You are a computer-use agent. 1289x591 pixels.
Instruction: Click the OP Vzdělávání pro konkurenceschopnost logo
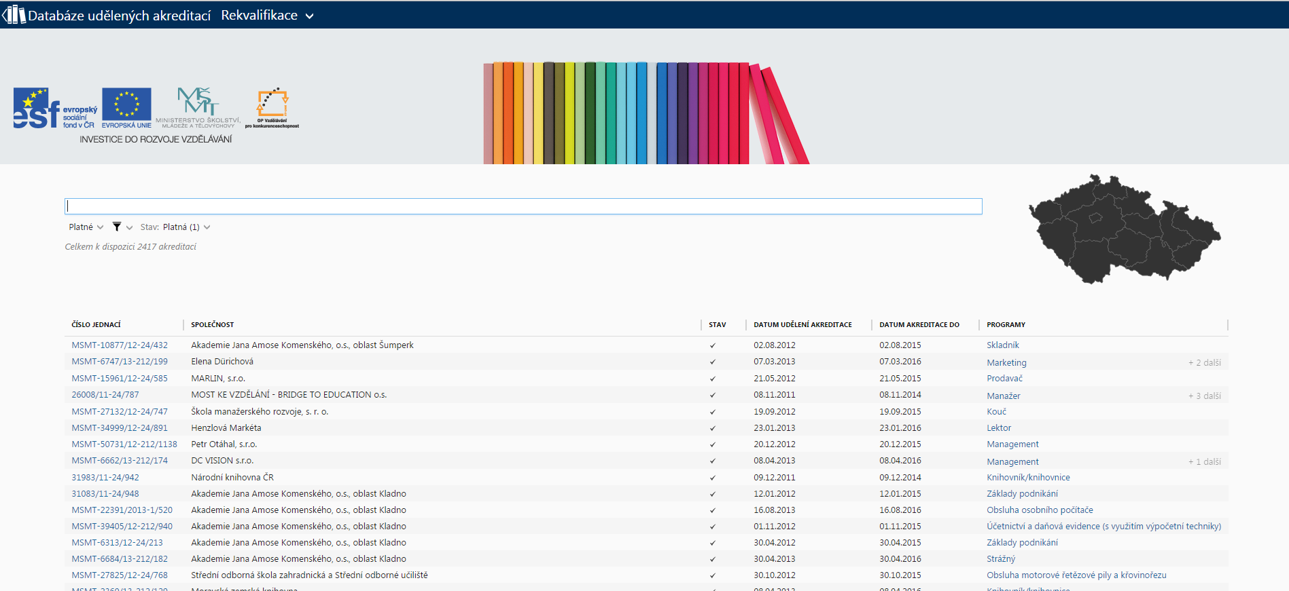tap(272, 108)
